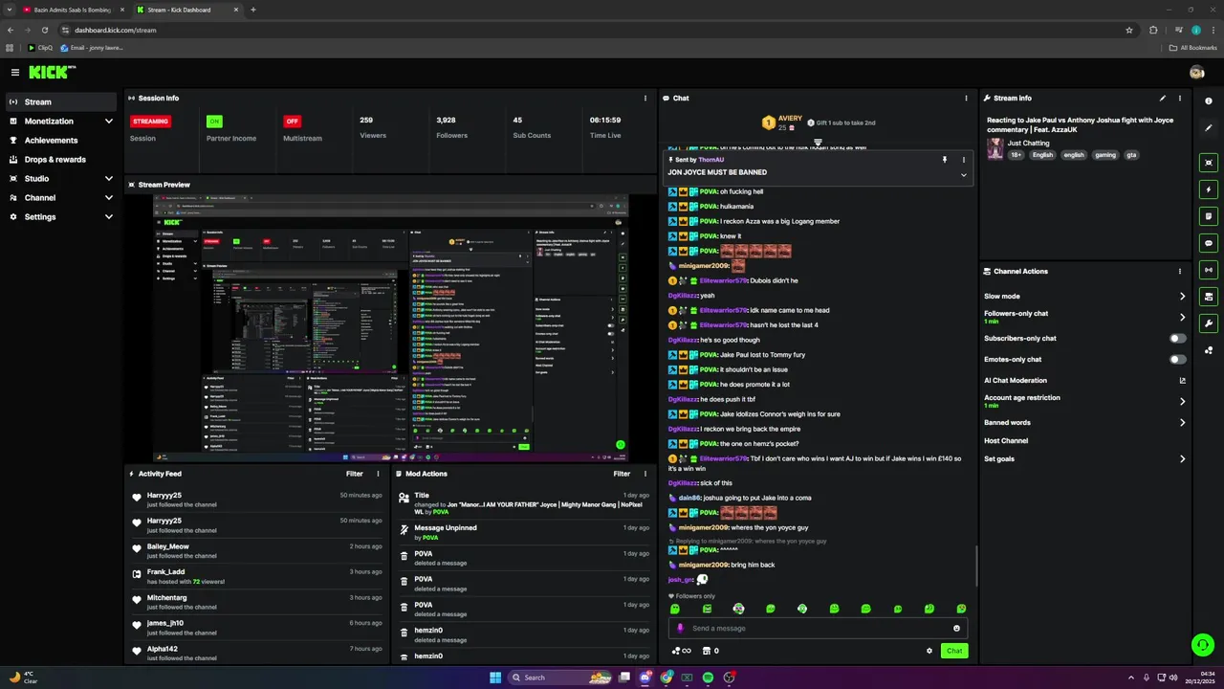Click the chat bubble widget icon in right sidebar

[1209, 243]
